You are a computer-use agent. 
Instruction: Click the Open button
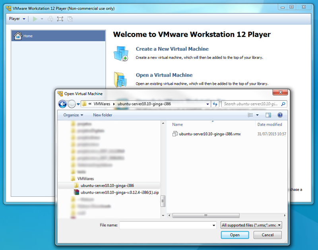(235, 235)
